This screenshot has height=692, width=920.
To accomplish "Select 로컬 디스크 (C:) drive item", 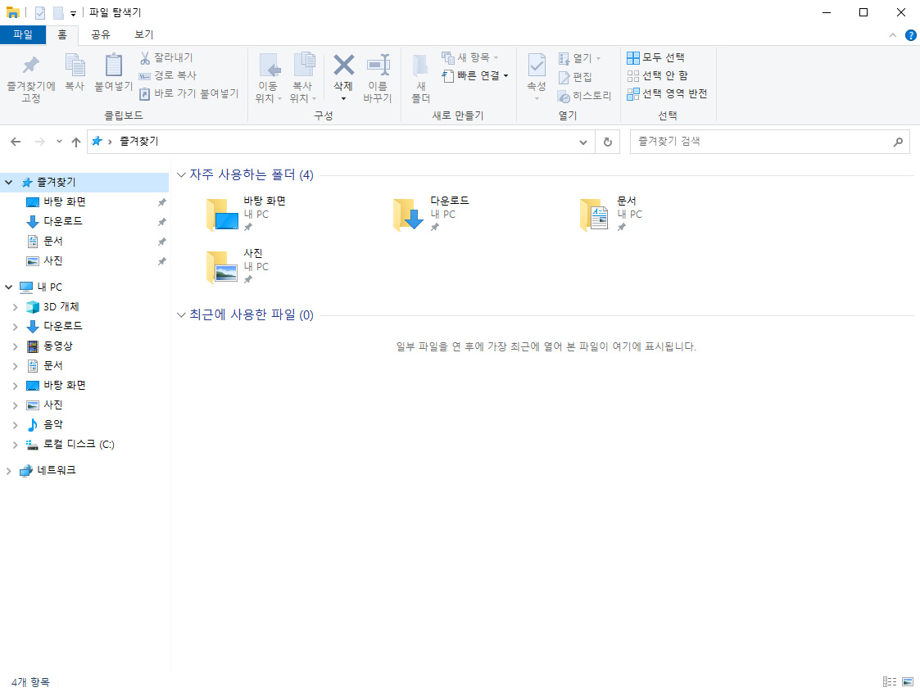I will click(79, 445).
